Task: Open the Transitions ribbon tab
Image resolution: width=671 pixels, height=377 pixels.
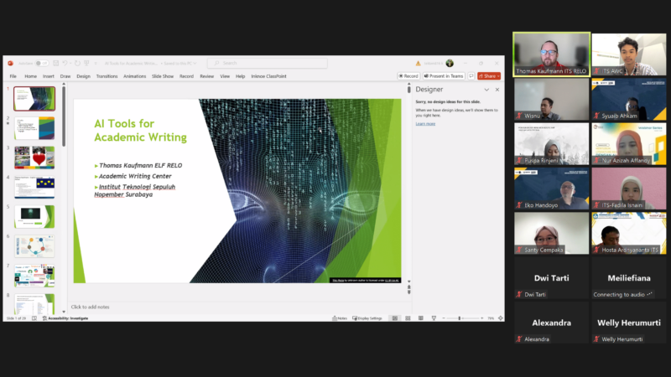Action: 107,76
